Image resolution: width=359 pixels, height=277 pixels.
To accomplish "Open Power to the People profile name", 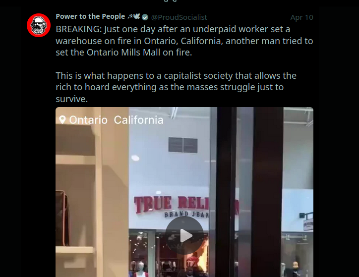I will (x=90, y=16).
